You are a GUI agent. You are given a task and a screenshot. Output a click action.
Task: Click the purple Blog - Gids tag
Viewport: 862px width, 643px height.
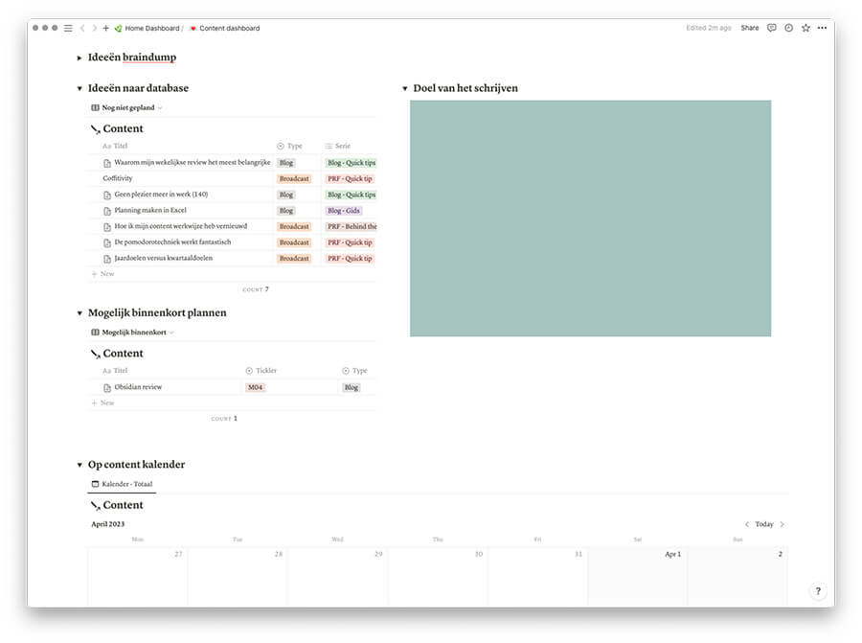point(346,210)
